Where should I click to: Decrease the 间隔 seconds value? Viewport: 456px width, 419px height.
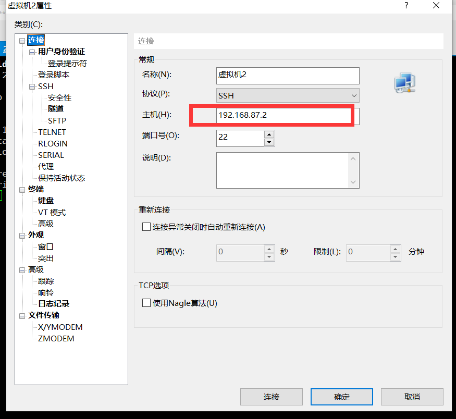[x=269, y=257]
